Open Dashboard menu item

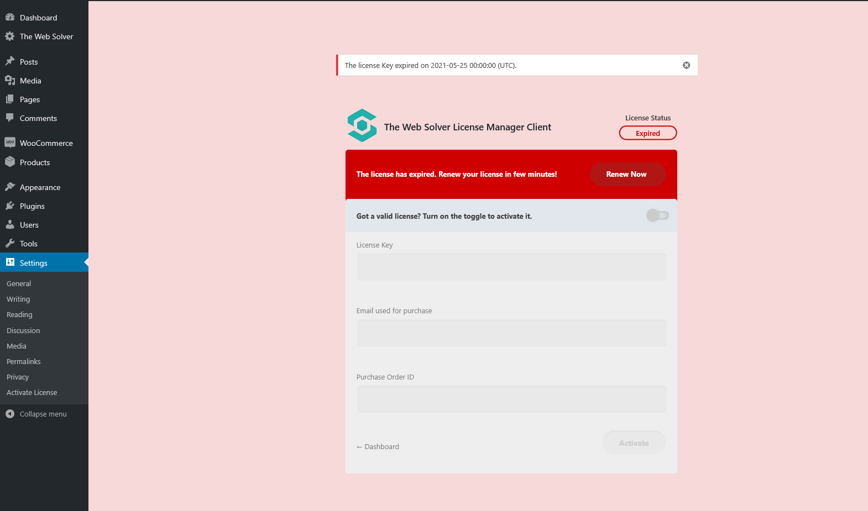pyautogui.click(x=44, y=18)
